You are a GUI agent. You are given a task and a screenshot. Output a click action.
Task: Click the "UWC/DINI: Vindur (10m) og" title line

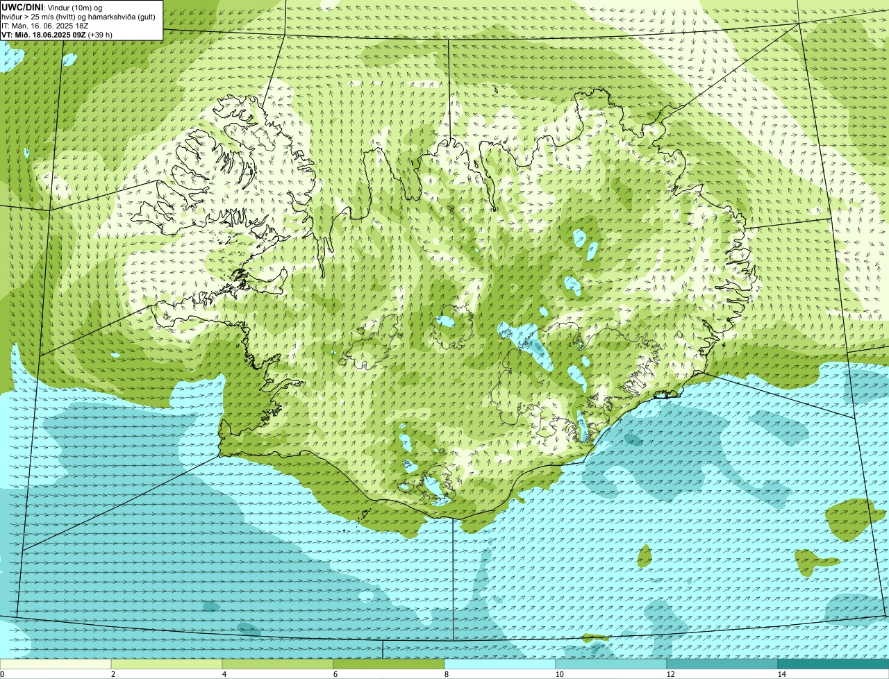52,8
